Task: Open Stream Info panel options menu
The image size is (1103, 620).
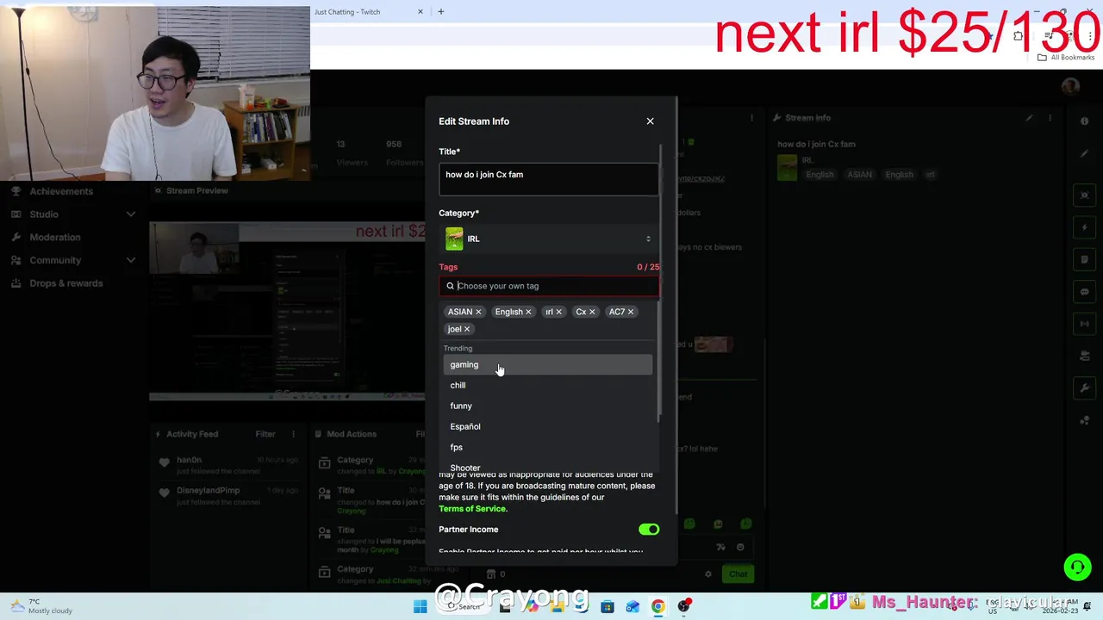Action: [x=1050, y=118]
